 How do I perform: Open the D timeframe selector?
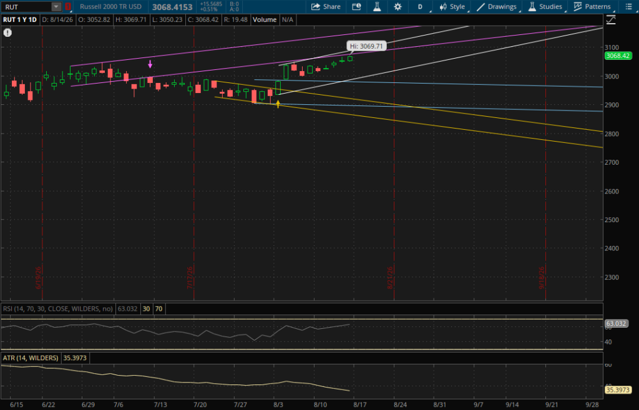420,6
